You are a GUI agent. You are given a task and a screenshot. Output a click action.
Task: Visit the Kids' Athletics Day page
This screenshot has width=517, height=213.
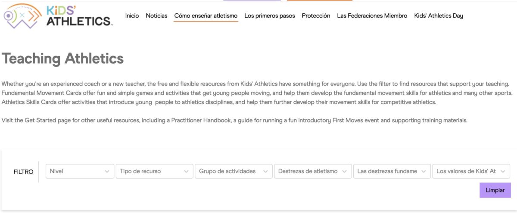point(439,16)
